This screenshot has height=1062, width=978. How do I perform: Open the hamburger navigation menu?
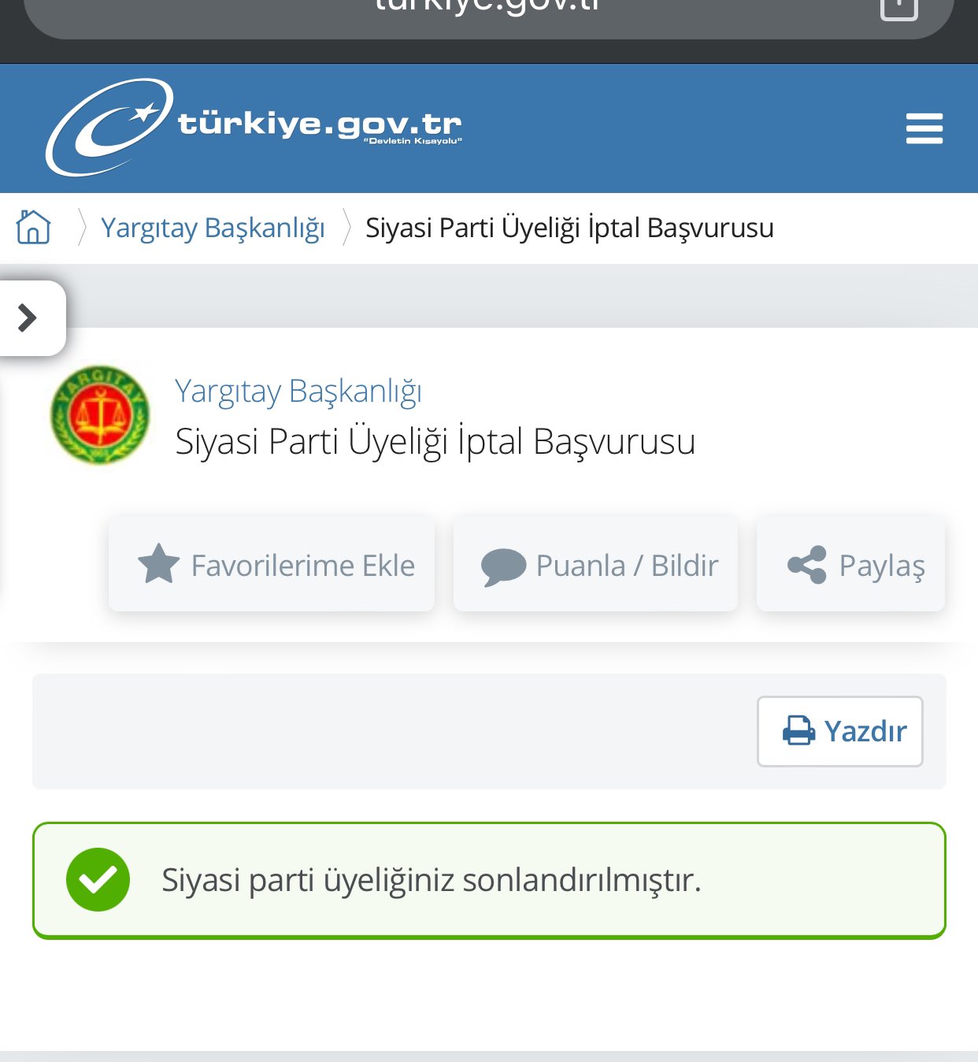[x=924, y=128]
